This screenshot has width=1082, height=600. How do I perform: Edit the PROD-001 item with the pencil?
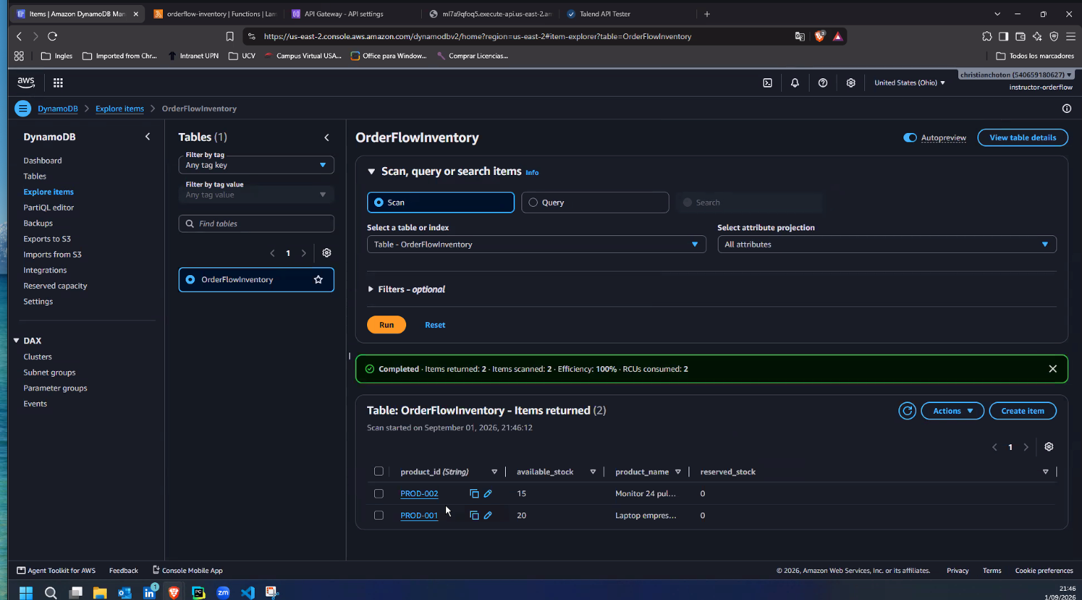pyautogui.click(x=488, y=515)
